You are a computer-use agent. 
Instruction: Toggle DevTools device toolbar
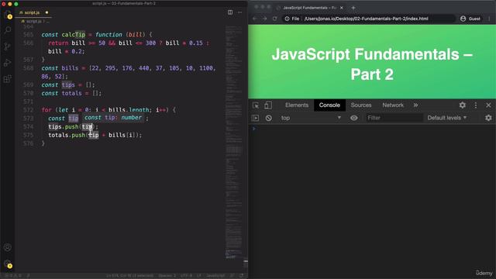coord(268,105)
